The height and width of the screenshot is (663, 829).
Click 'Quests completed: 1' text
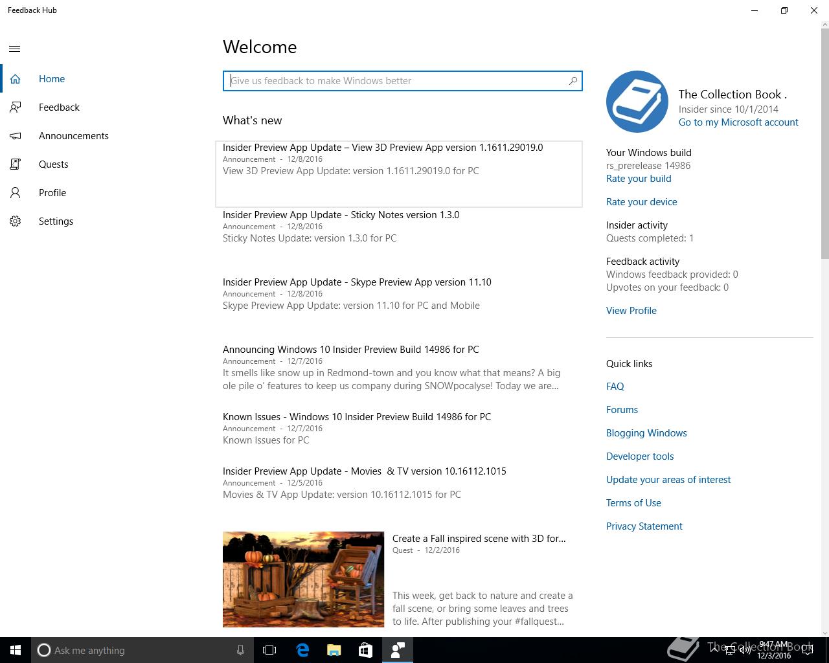tap(650, 238)
